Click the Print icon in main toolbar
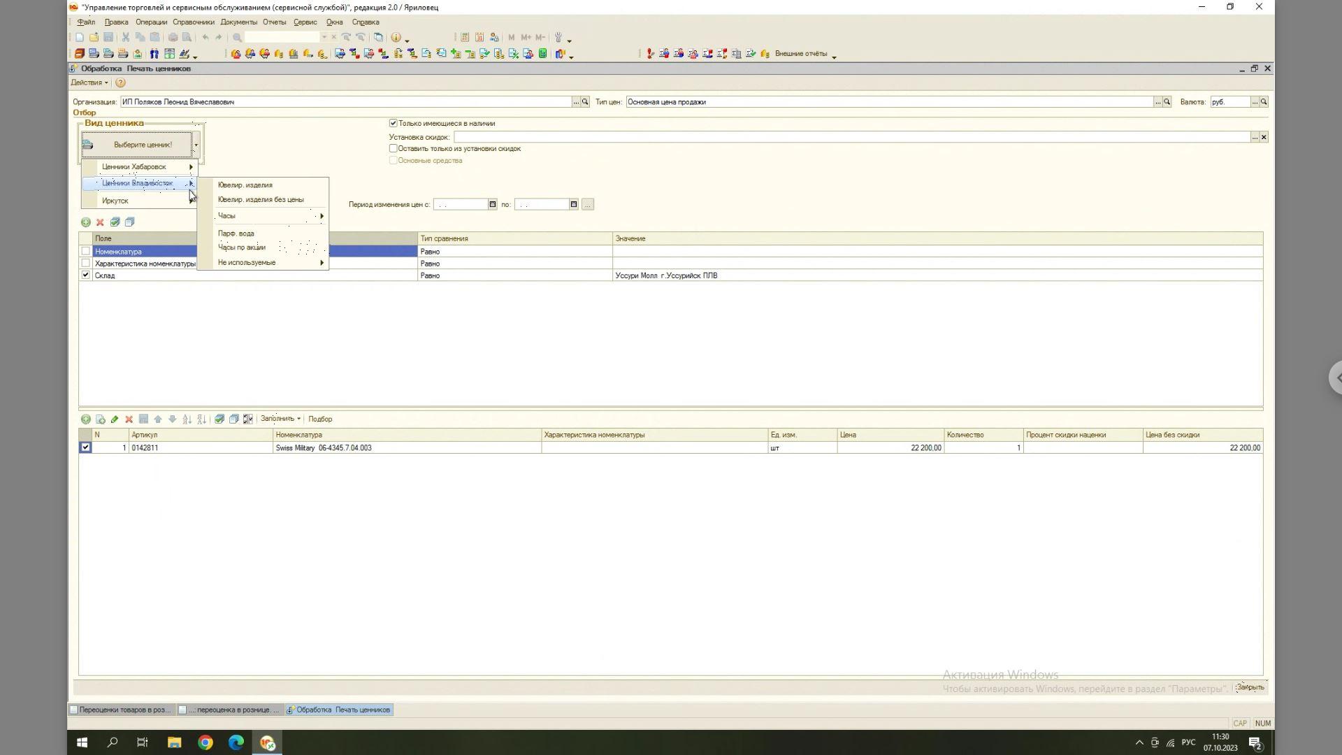The width and height of the screenshot is (1342, 755). click(x=173, y=38)
